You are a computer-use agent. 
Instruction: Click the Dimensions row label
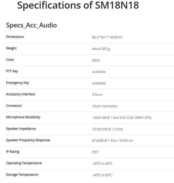click(x=15, y=37)
